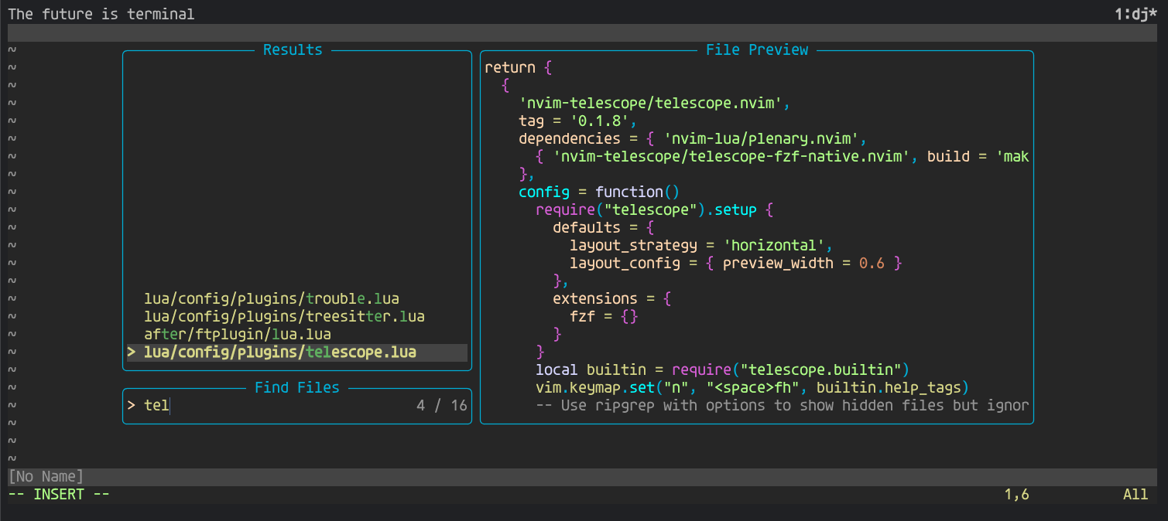Click 'local builtin = require' line
Image resolution: width=1168 pixels, height=521 pixels.
point(722,369)
